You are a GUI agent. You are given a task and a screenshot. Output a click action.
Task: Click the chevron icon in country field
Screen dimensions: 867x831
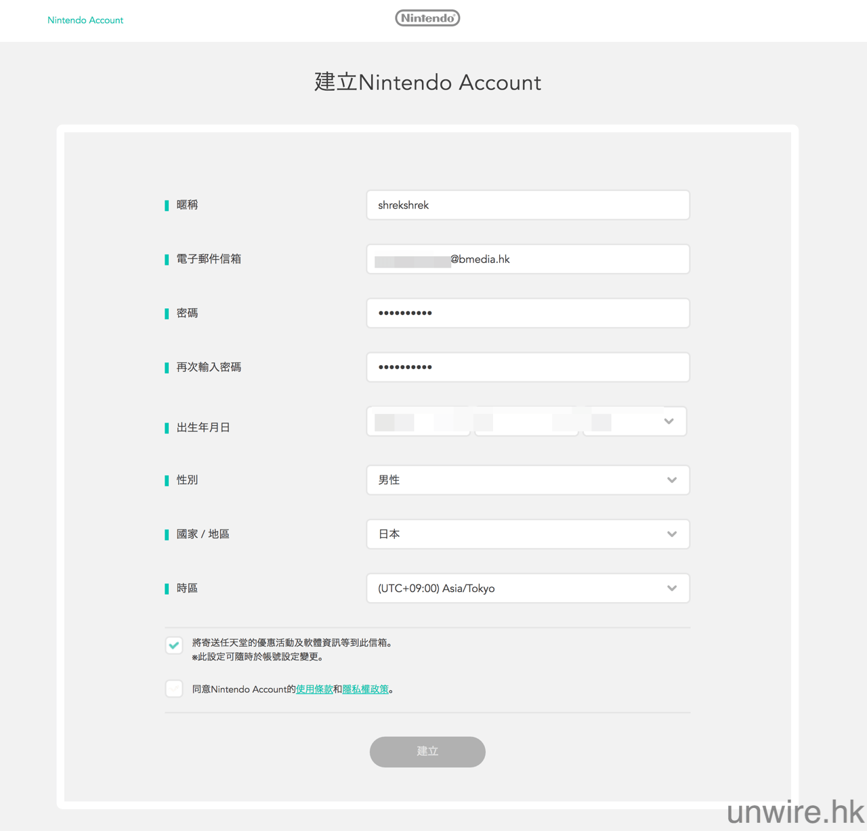pos(672,534)
